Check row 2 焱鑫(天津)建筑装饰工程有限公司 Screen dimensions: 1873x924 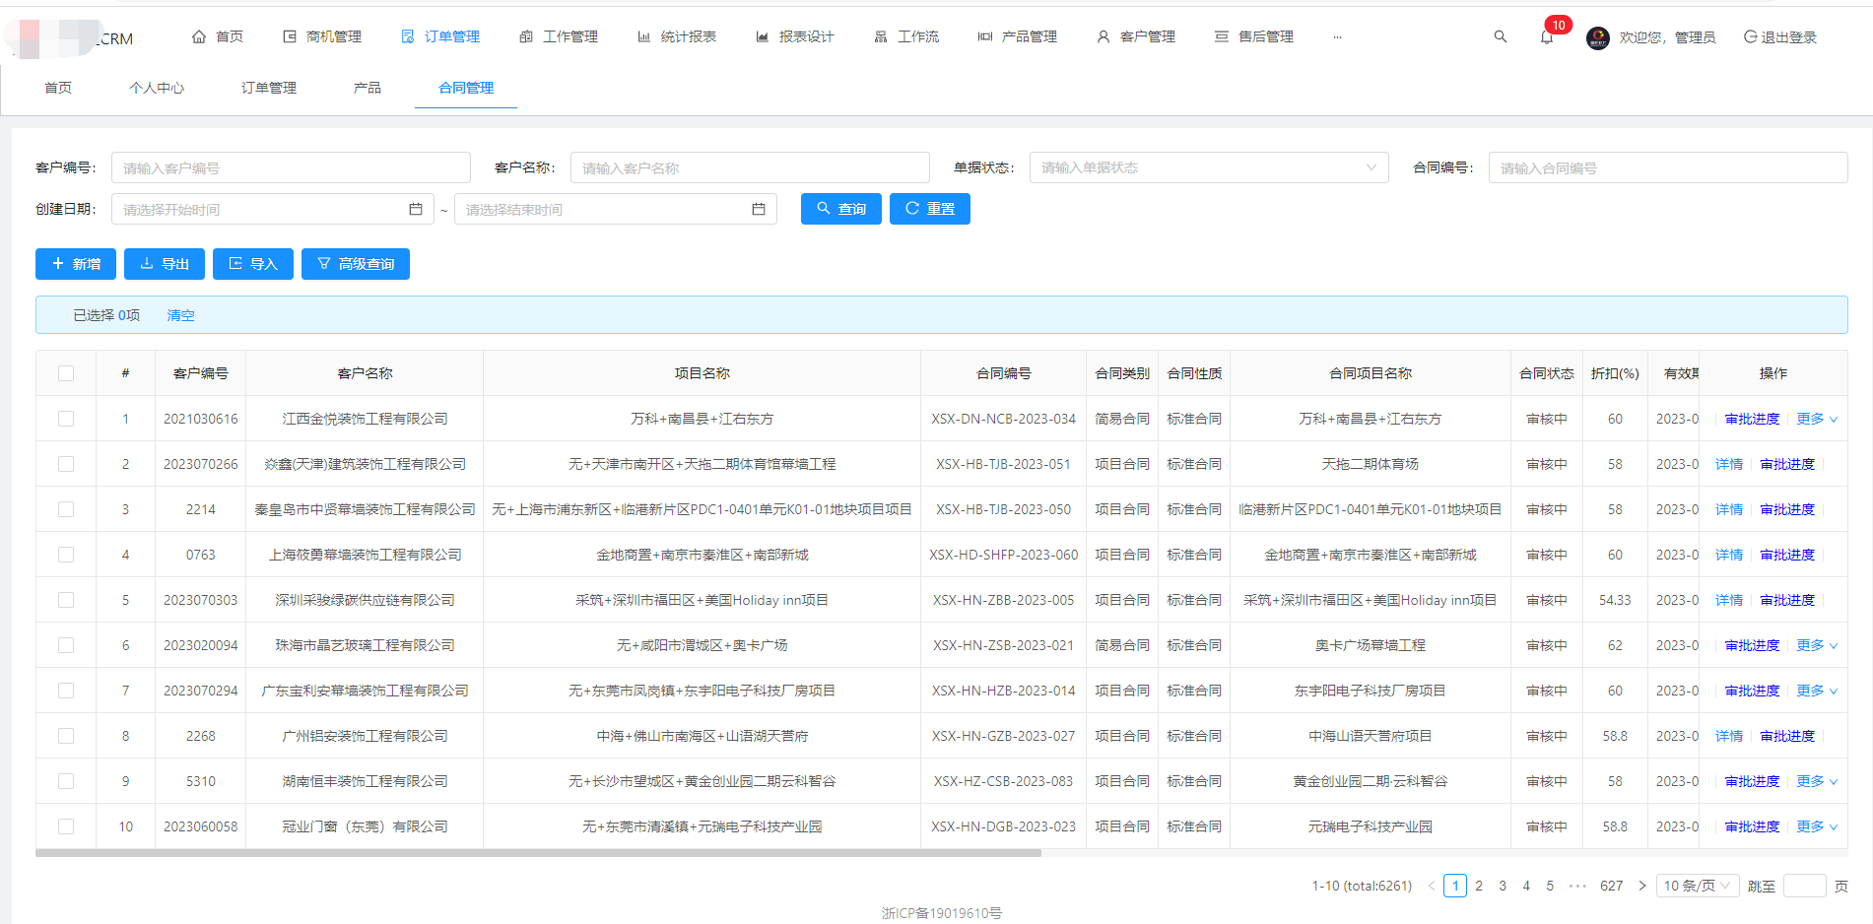coord(66,464)
